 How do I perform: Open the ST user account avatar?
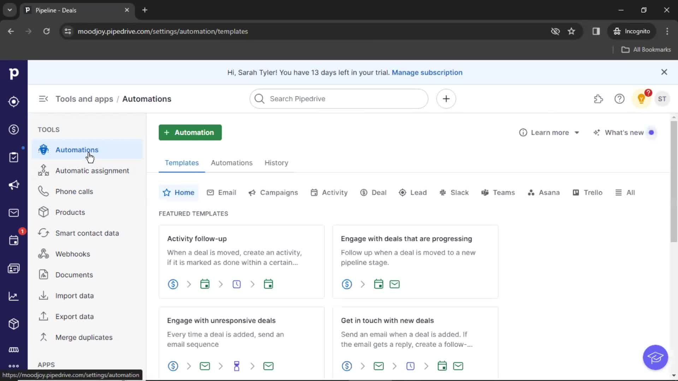click(662, 99)
